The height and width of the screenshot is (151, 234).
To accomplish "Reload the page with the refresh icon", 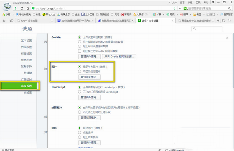I will coord(22,8).
